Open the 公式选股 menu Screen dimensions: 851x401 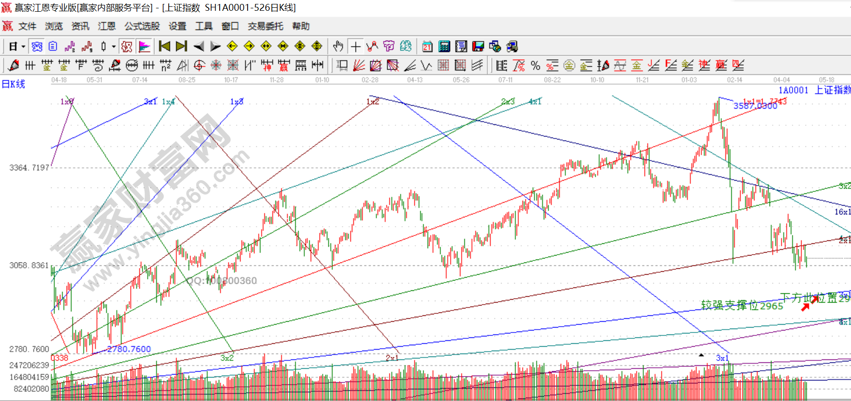click(x=142, y=26)
